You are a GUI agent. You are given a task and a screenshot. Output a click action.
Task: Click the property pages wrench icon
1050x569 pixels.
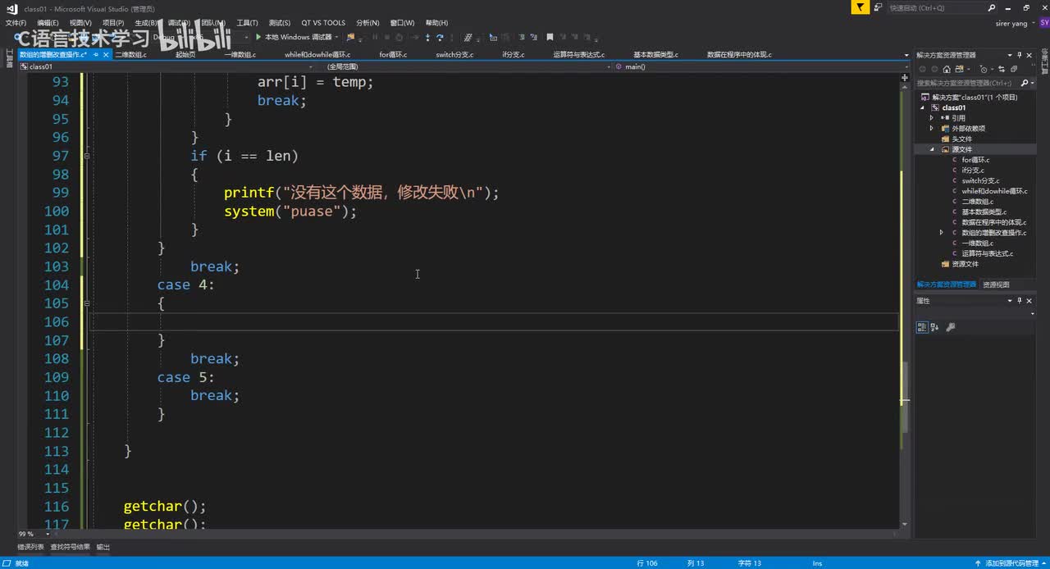pos(951,327)
